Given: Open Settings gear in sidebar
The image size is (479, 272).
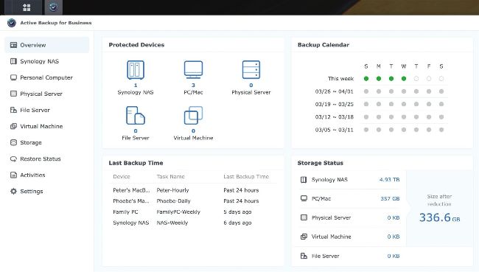Looking at the screenshot, I should pyautogui.click(x=13, y=192).
